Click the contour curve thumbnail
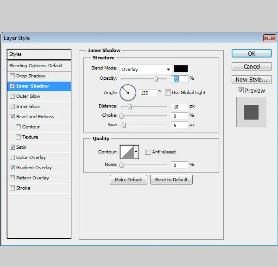The height and width of the screenshot is (267, 278). pyautogui.click(x=127, y=152)
